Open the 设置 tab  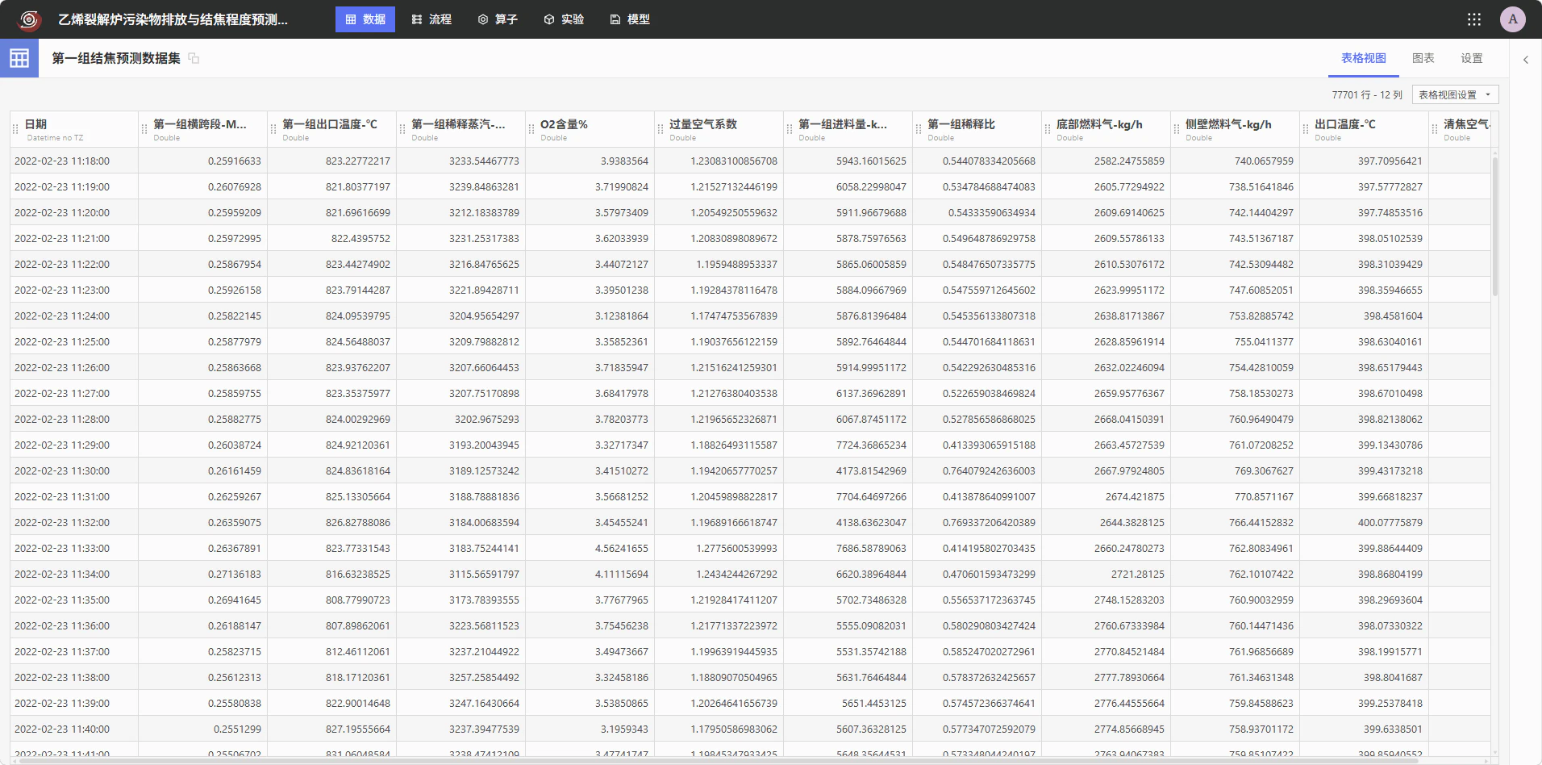pos(1472,58)
